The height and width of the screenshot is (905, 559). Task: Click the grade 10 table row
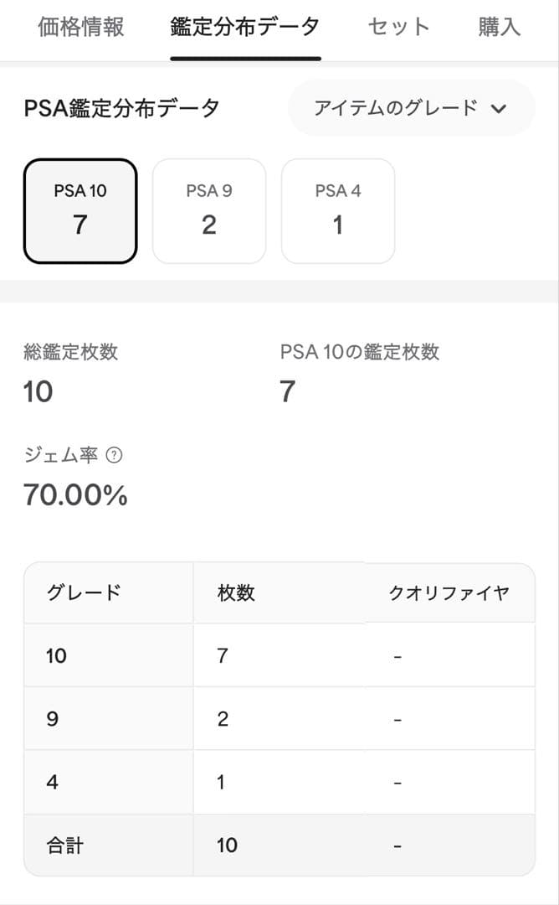point(279,655)
